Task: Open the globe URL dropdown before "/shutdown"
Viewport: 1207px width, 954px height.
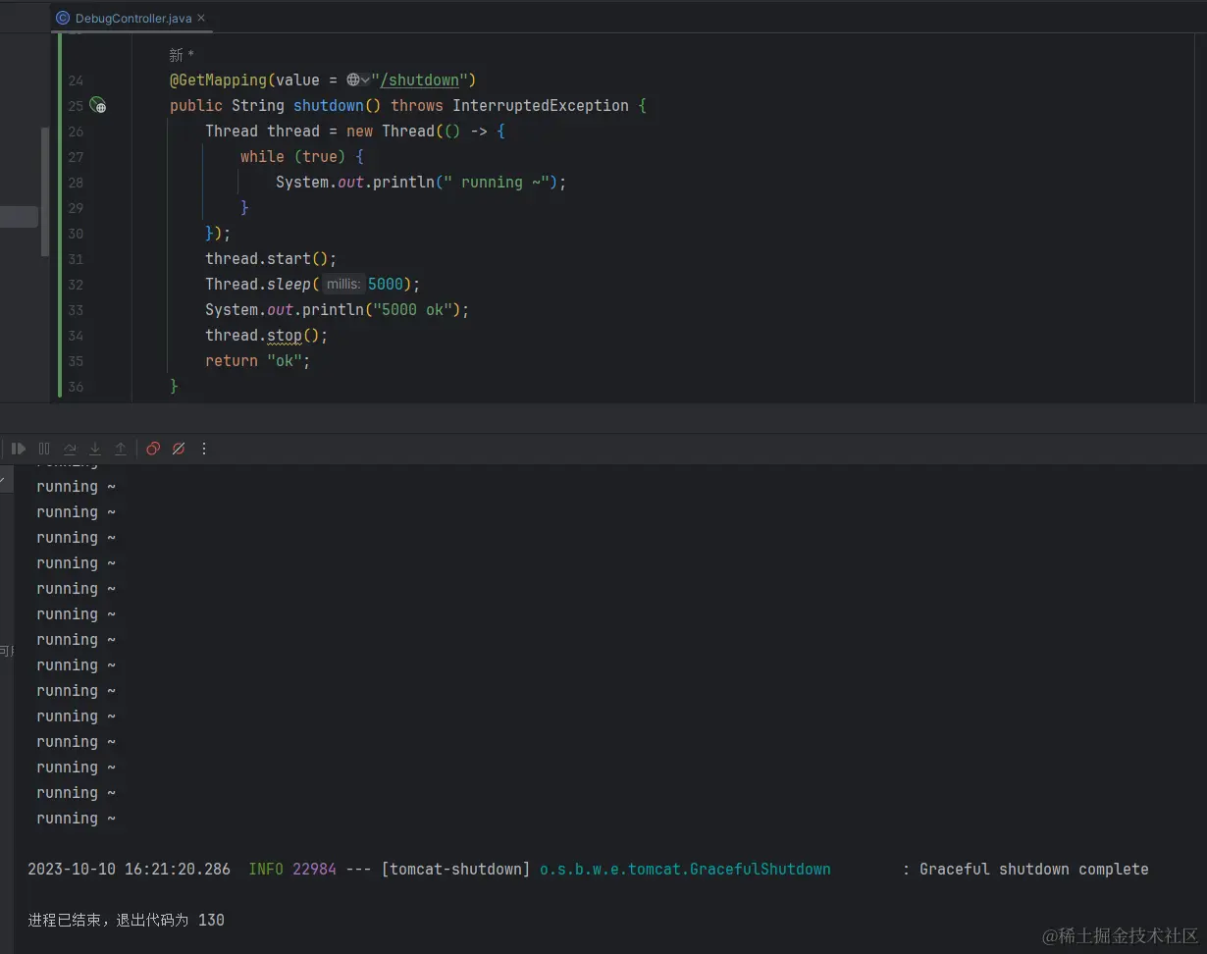Action: tap(358, 80)
